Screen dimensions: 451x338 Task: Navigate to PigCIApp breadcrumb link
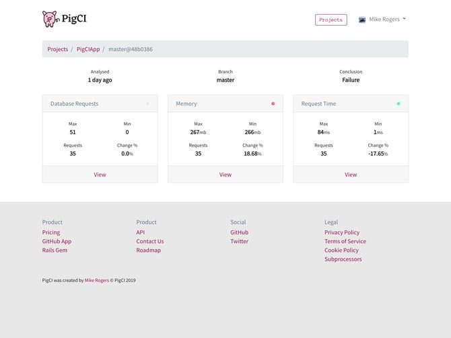88,49
